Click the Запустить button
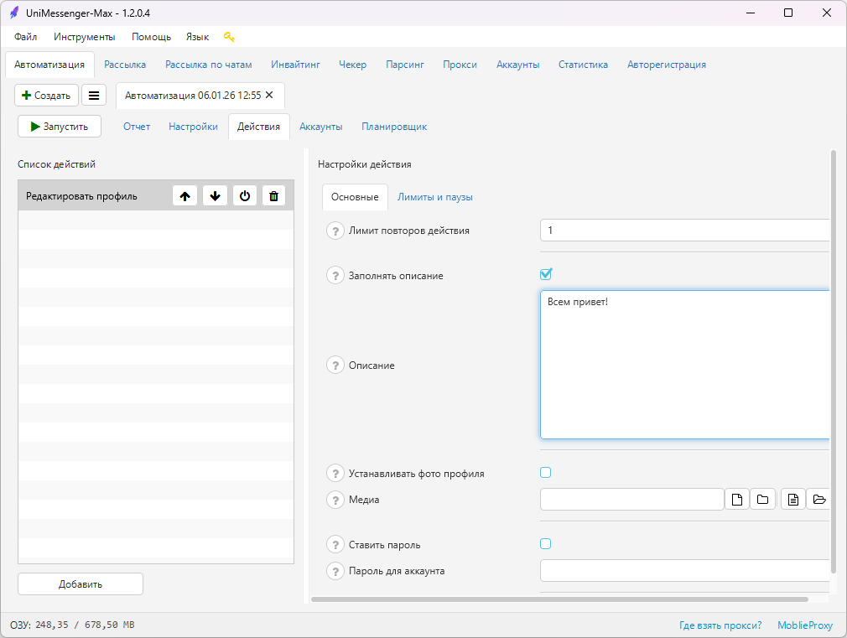This screenshot has height=638, width=847. 60,127
